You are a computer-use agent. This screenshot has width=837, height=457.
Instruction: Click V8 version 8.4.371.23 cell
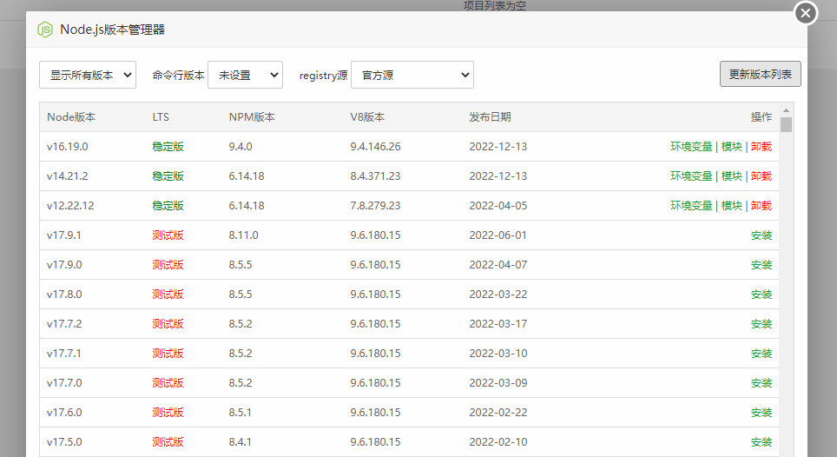point(375,176)
